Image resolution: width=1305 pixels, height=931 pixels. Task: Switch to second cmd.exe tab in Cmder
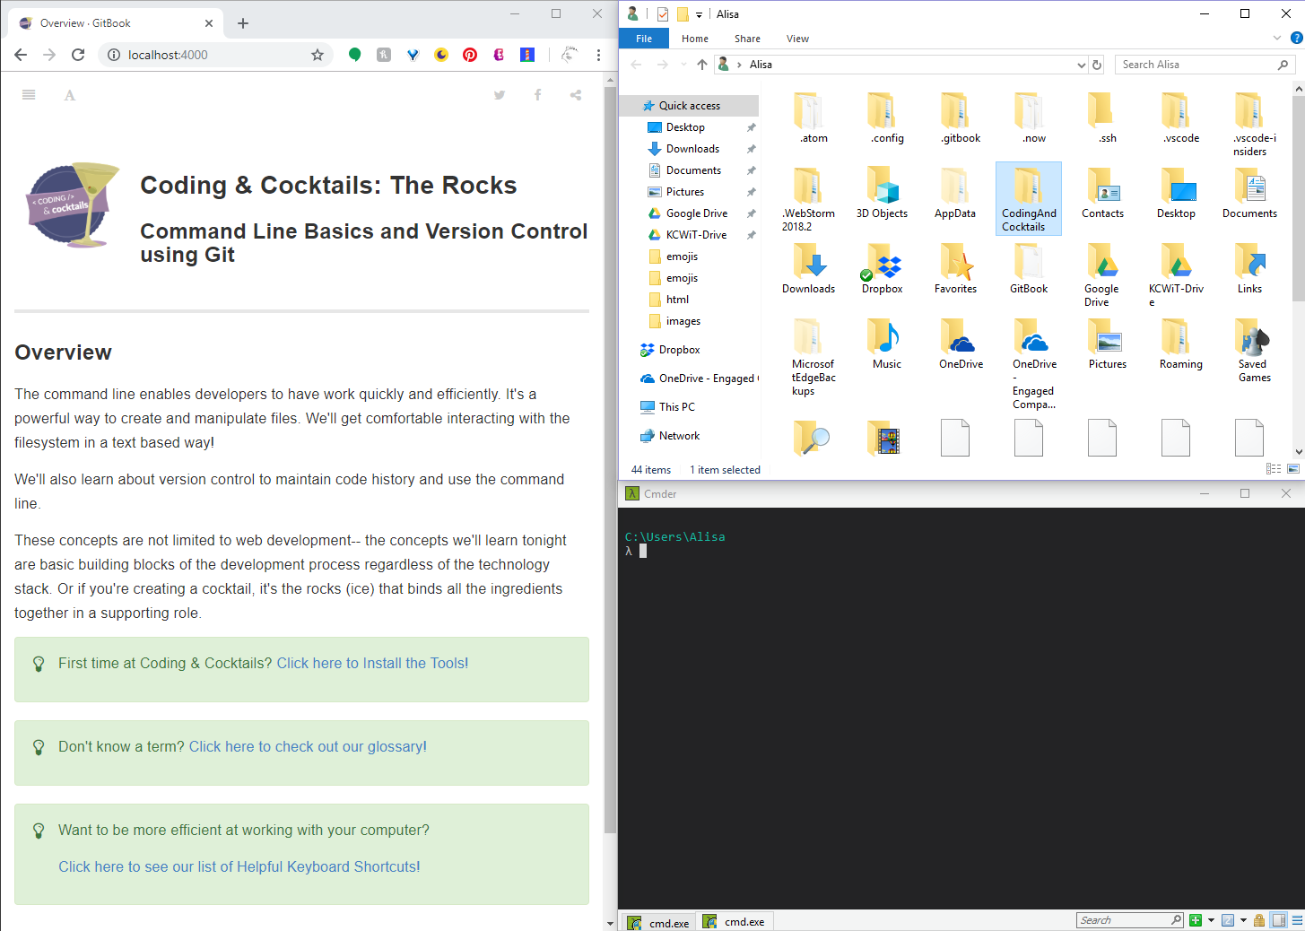coord(735,921)
